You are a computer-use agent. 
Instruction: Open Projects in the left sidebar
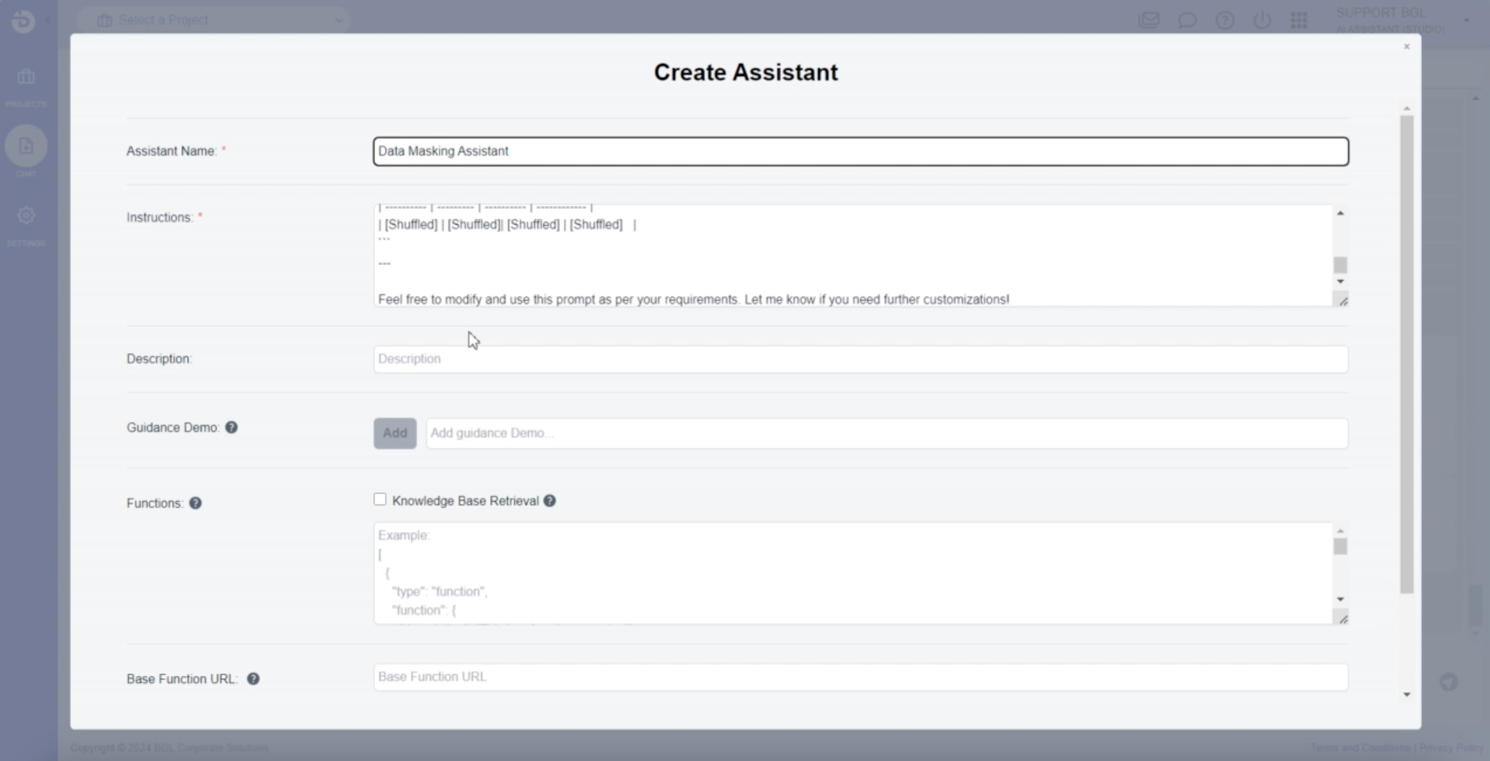pos(26,87)
